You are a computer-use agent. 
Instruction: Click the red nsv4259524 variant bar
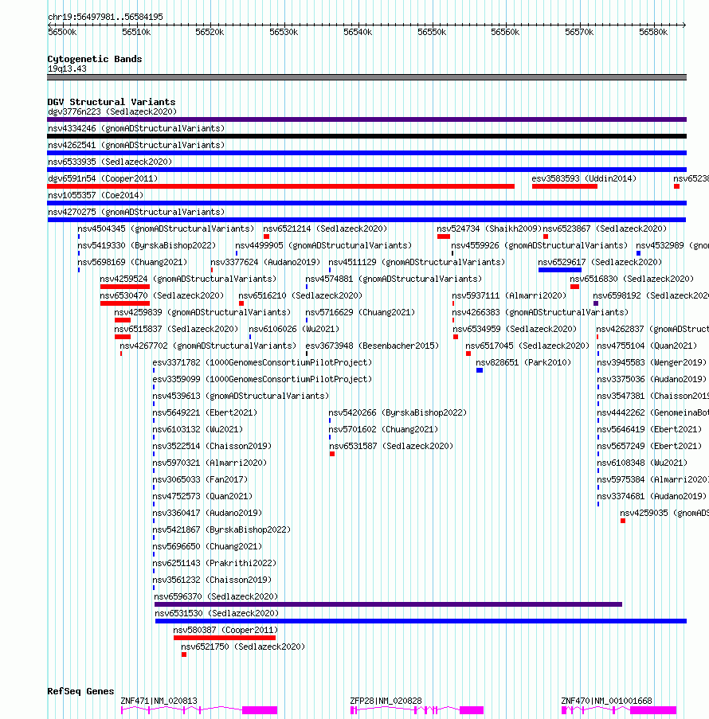(125, 287)
